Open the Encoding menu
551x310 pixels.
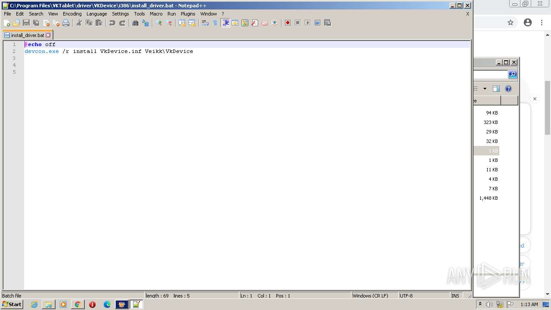click(x=72, y=14)
